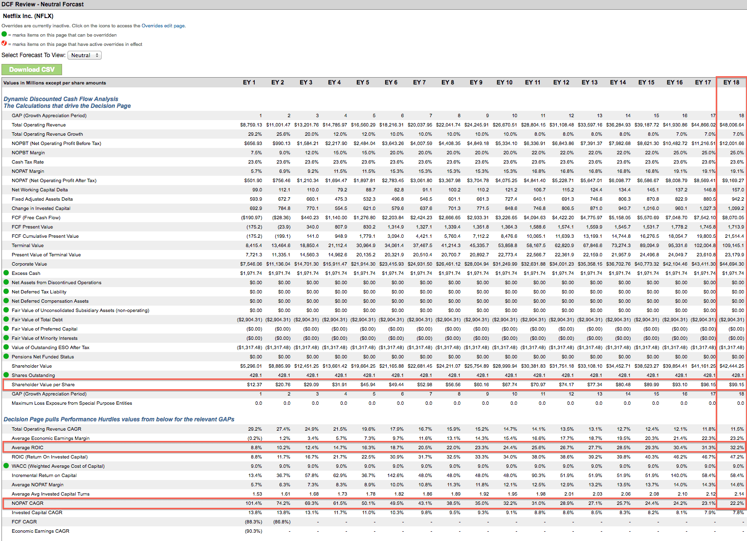747x541 pixels.
Task: Open override for Fair Value of Unconsolidated Subsidiary Assets
Action: pyautogui.click(x=6, y=310)
